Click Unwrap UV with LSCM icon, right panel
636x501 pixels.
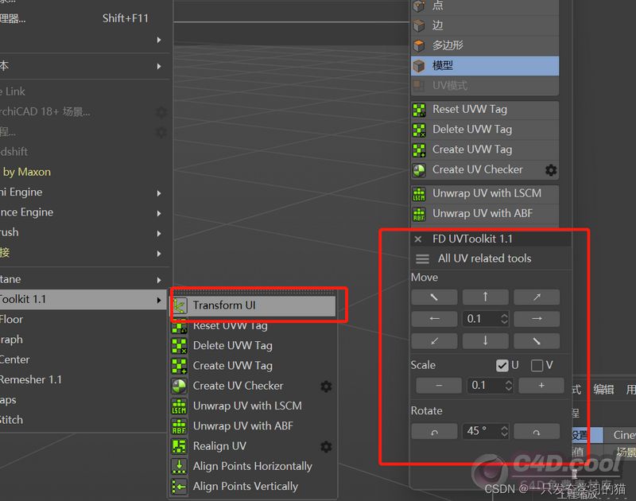(x=419, y=193)
